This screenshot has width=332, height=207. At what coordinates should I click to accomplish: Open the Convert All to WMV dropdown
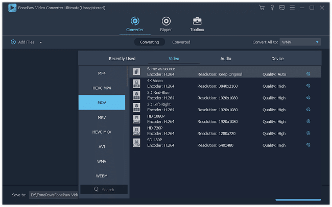300,42
